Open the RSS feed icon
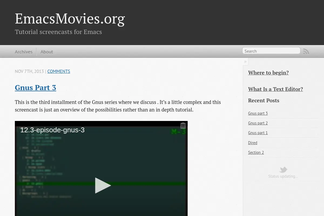Viewport: 324px width, 216px height. tap(306, 52)
